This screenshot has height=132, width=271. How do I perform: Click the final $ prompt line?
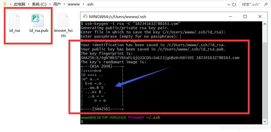(x=82, y=122)
